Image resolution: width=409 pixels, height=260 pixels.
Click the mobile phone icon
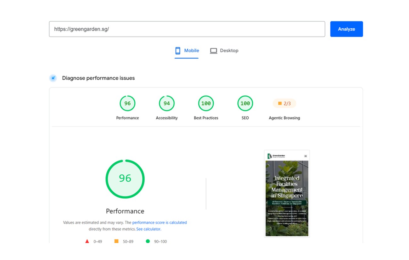pos(178,51)
